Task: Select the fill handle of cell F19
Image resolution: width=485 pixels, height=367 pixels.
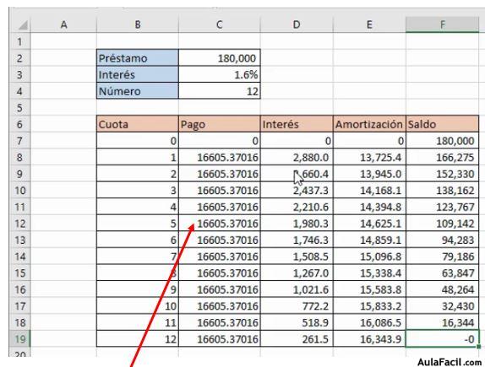Action: [478, 347]
